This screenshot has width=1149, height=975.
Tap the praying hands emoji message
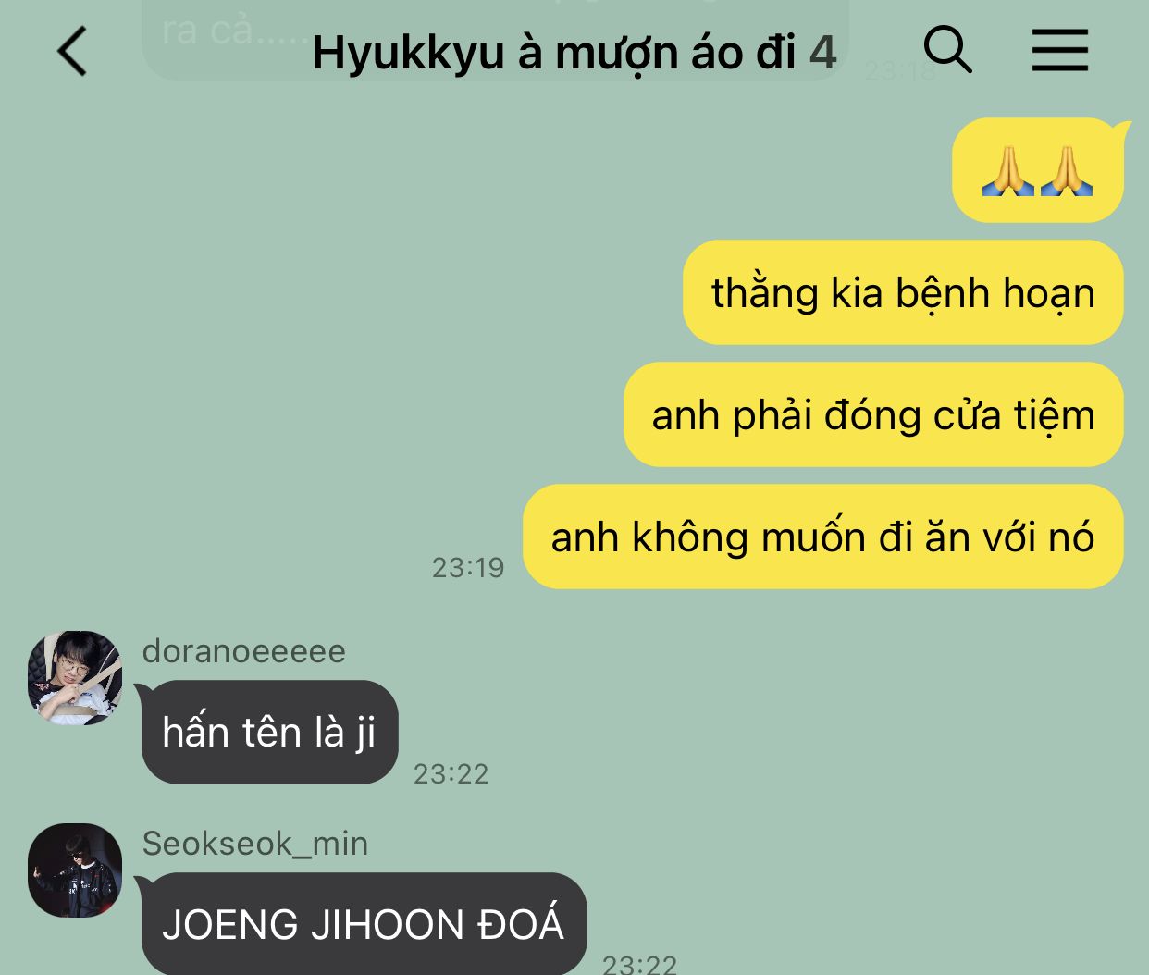coord(1038,170)
